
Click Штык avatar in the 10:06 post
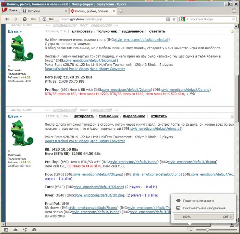coord(22,133)
